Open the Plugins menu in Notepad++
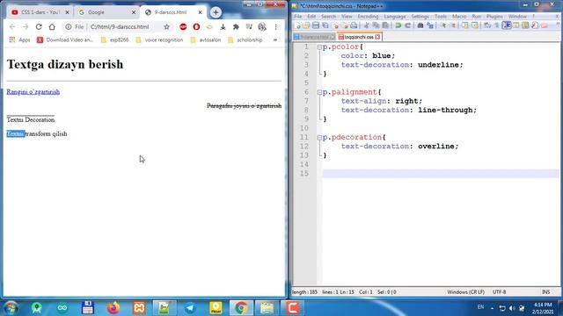Screen dimensions: 563x316 [x=494, y=17]
